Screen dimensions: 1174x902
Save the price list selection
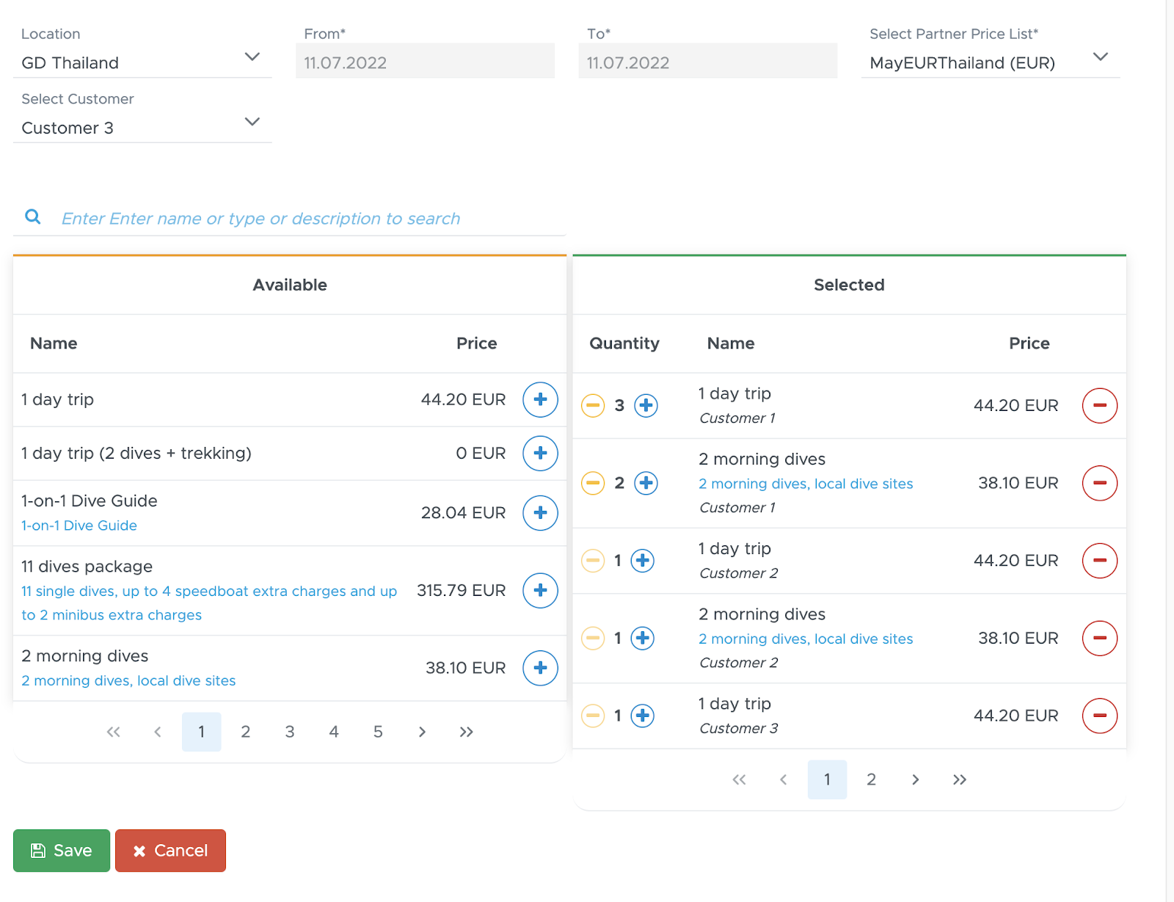pyautogui.click(x=62, y=851)
